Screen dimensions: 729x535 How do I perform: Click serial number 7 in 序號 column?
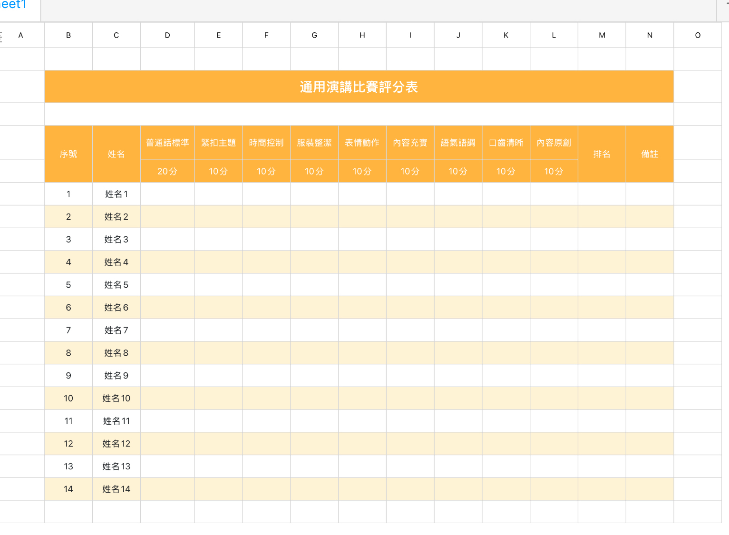tap(68, 330)
